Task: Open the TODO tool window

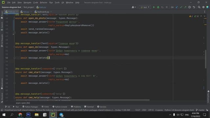Action: [x=45, y=107]
